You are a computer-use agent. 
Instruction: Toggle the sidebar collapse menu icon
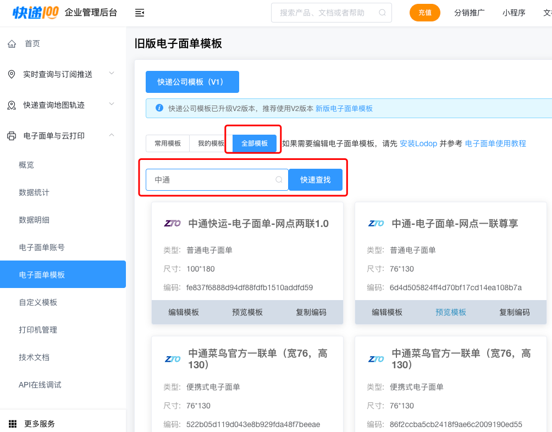[x=140, y=13]
